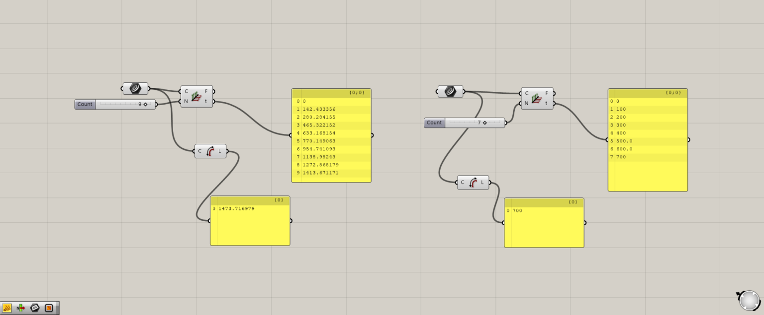764x315 pixels.
Task: Select the left Curve parameter hexagon component
Action: point(134,88)
